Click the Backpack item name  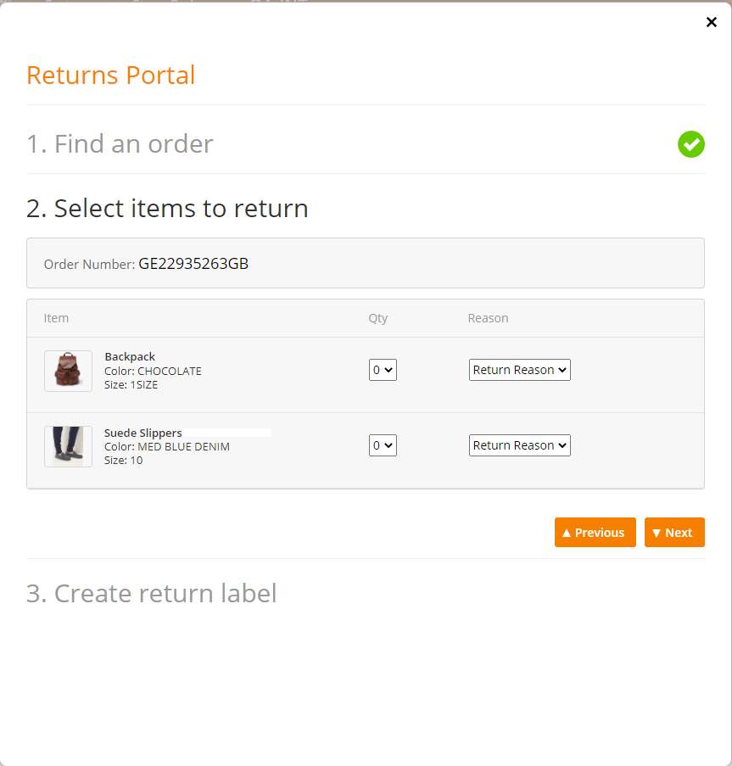[130, 356]
